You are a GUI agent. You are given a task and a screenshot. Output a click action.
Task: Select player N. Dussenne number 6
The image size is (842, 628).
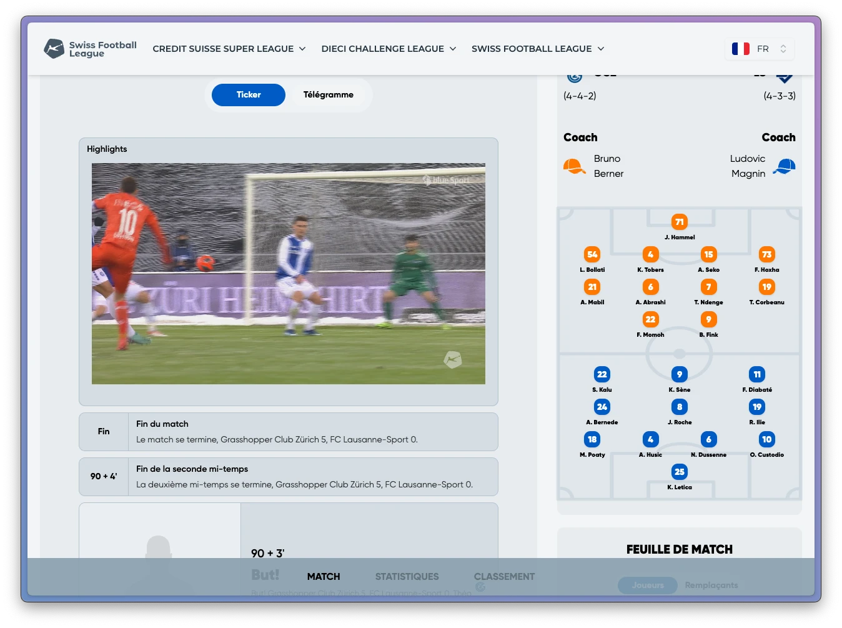[708, 444]
